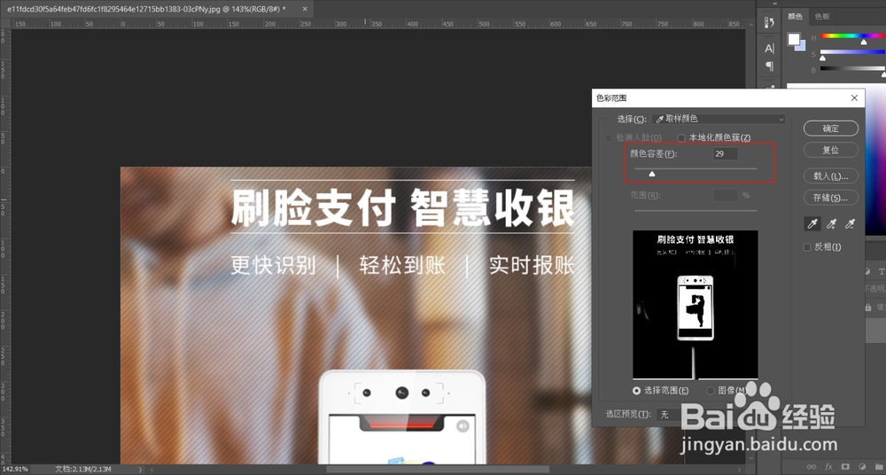Click the lock icon in Layers panel

click(868, 307)
